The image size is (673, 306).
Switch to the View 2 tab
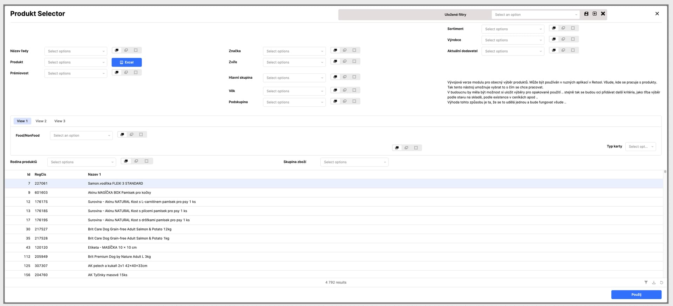(x=41, y=121)
